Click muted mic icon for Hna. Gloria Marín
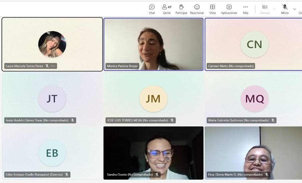This screenshot has width=302, height=183. click(x=267, y=175)
